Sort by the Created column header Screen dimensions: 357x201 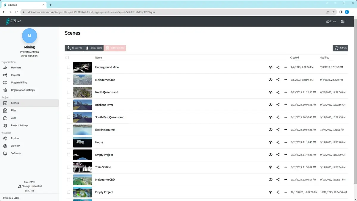point(295,58)
